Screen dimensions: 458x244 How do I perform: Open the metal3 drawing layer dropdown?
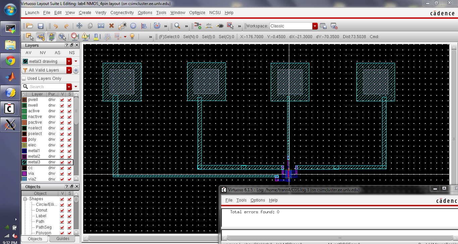click(69, 62)
